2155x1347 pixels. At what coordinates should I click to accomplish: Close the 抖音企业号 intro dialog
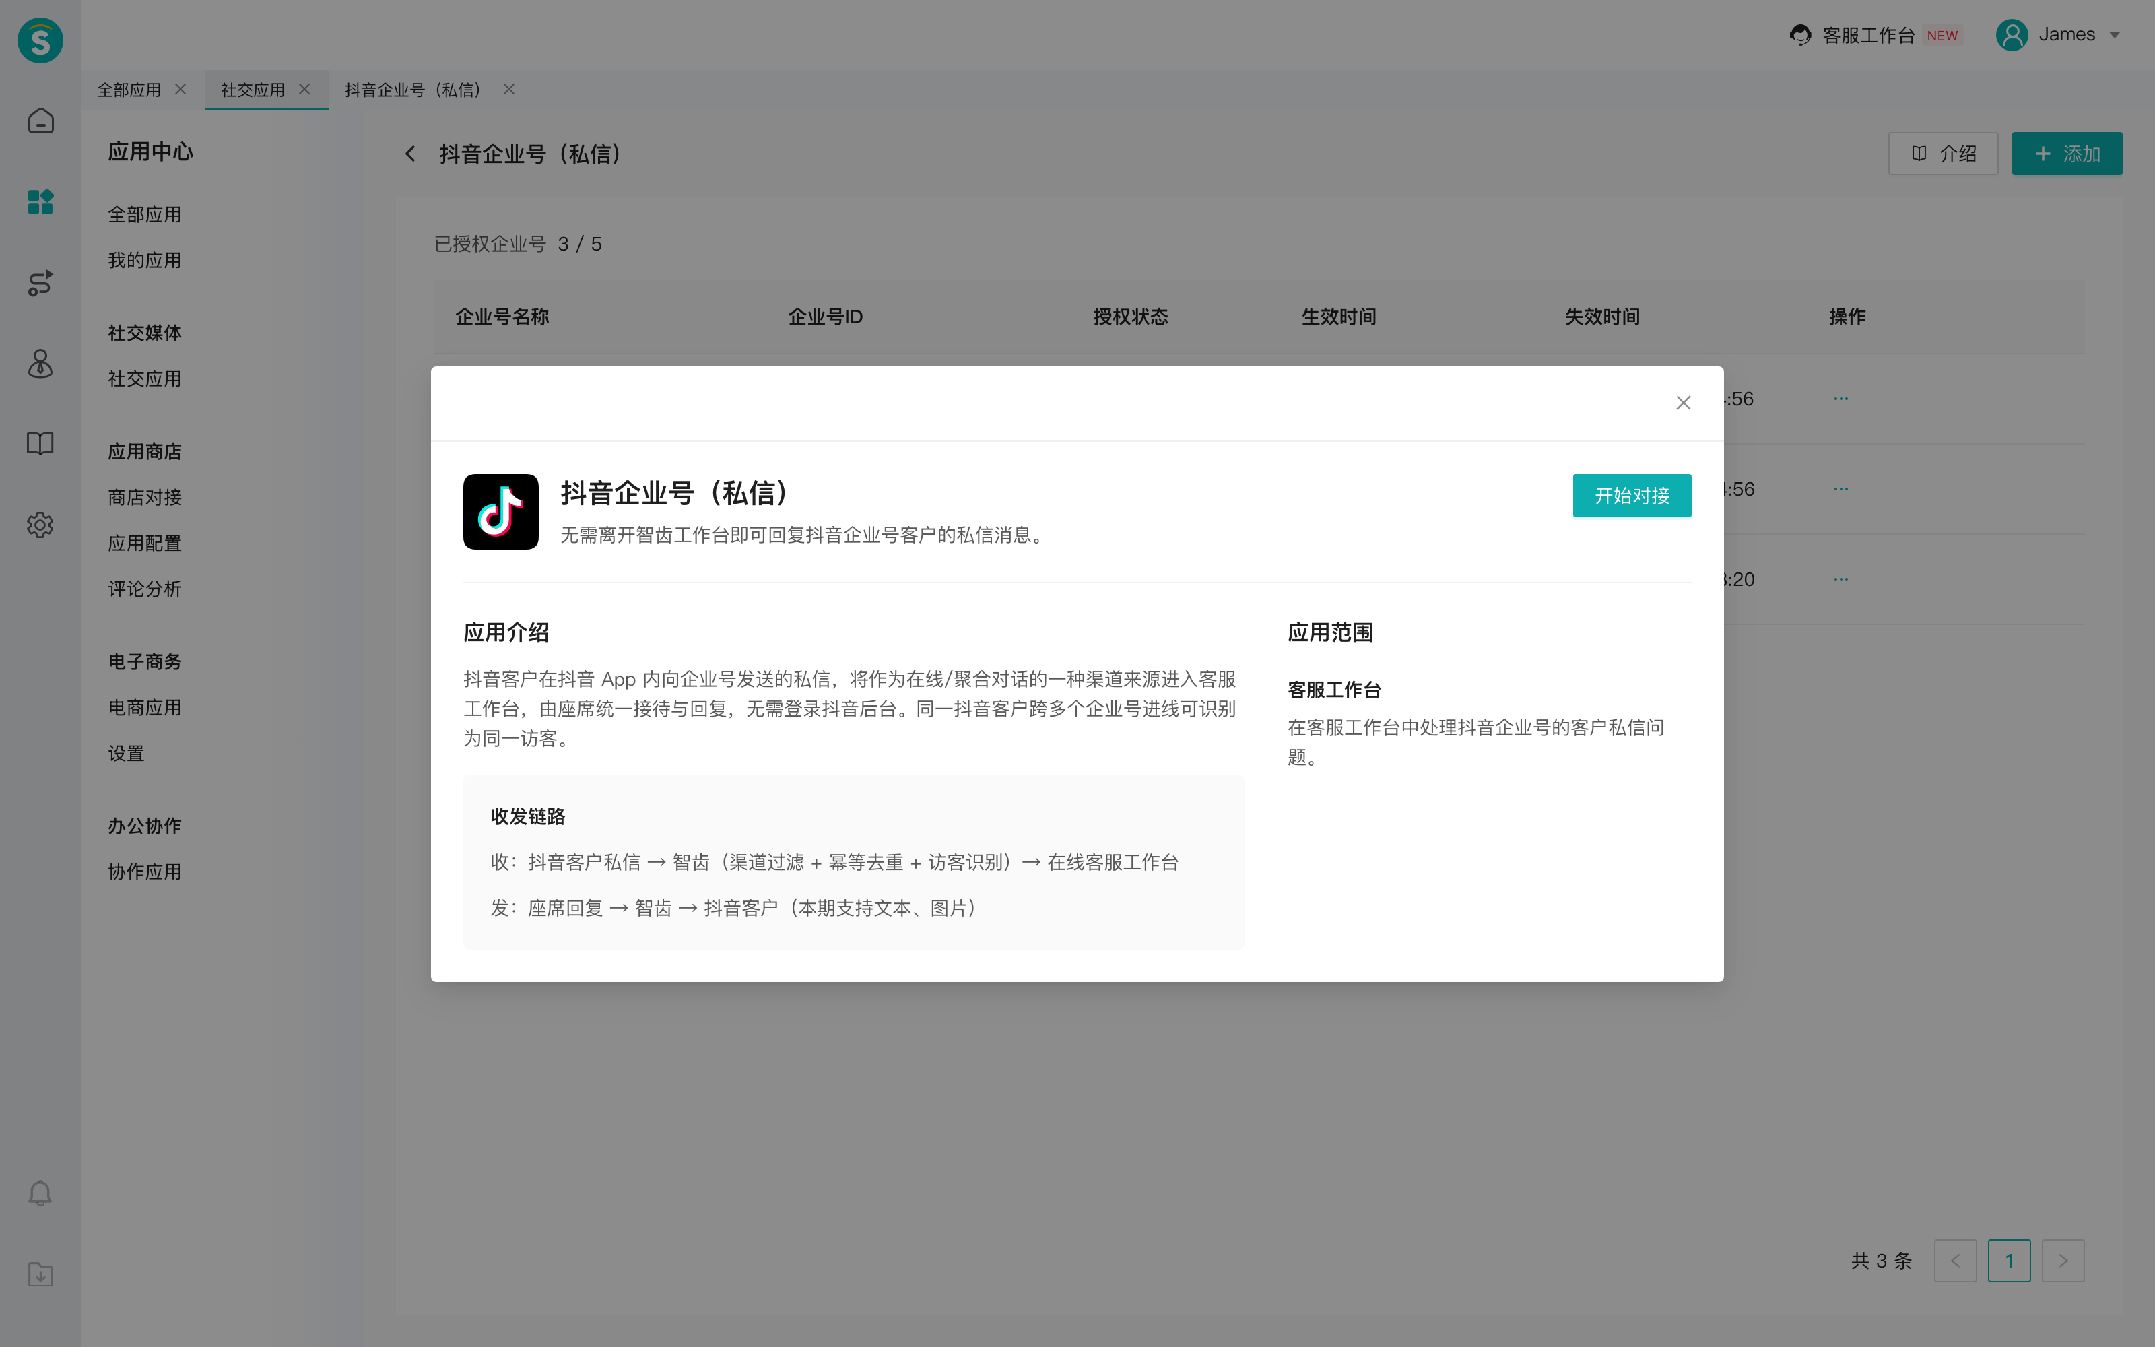(x=1682, y=403)
